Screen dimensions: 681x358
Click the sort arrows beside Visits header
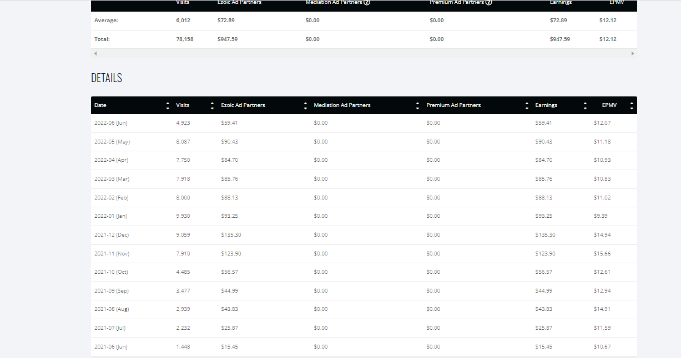(212, 105)
